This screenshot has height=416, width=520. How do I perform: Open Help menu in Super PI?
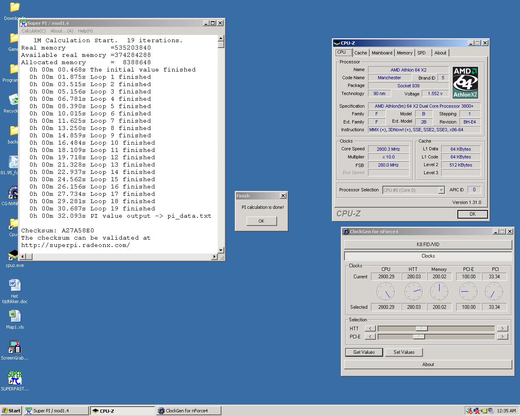click(x=85, y=31)
